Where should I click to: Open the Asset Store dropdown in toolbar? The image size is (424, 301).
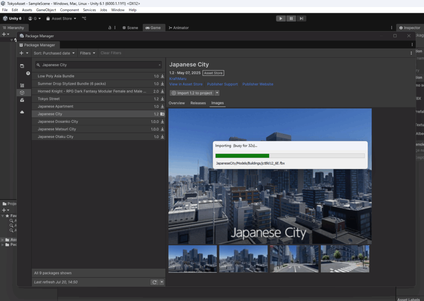tap(61, 18)
